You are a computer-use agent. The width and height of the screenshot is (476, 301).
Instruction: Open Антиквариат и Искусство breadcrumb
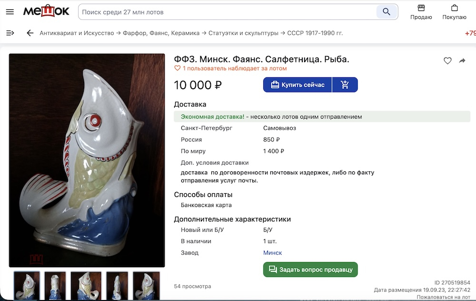(x=77, y=33)
